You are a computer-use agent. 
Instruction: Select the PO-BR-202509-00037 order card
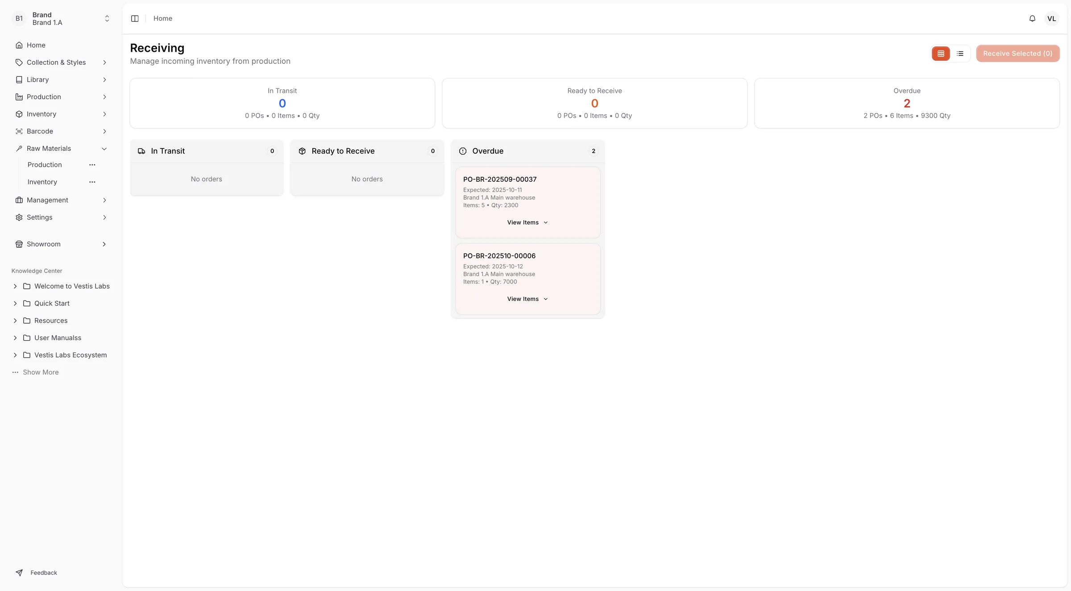(527, 202)
